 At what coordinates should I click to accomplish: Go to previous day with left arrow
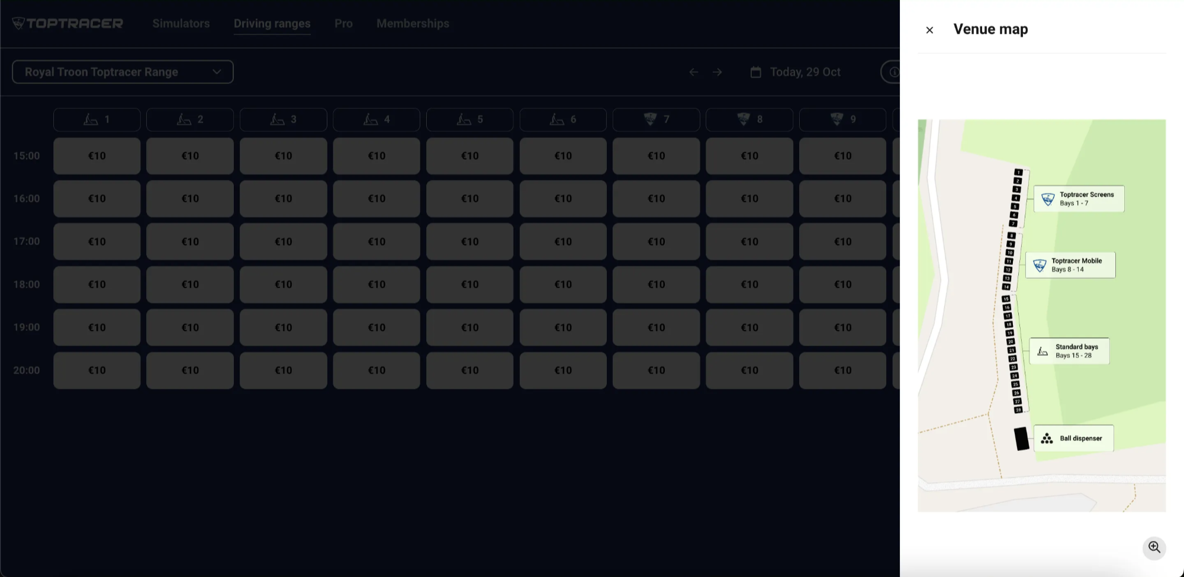(x=693, y=72)
